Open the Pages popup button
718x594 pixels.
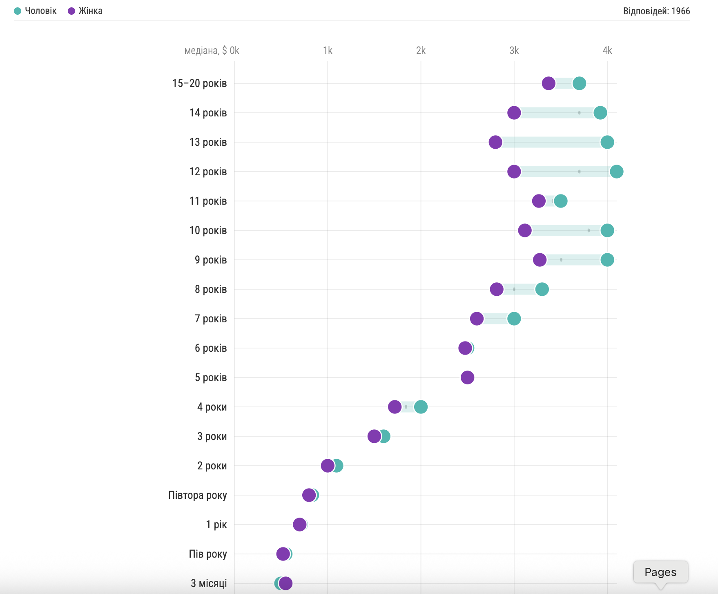pyautogui.click(x=660, y=572)
